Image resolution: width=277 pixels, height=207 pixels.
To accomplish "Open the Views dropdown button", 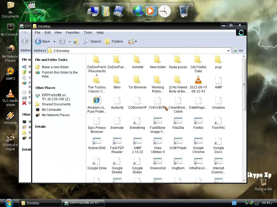I will [x=132, y=42].
